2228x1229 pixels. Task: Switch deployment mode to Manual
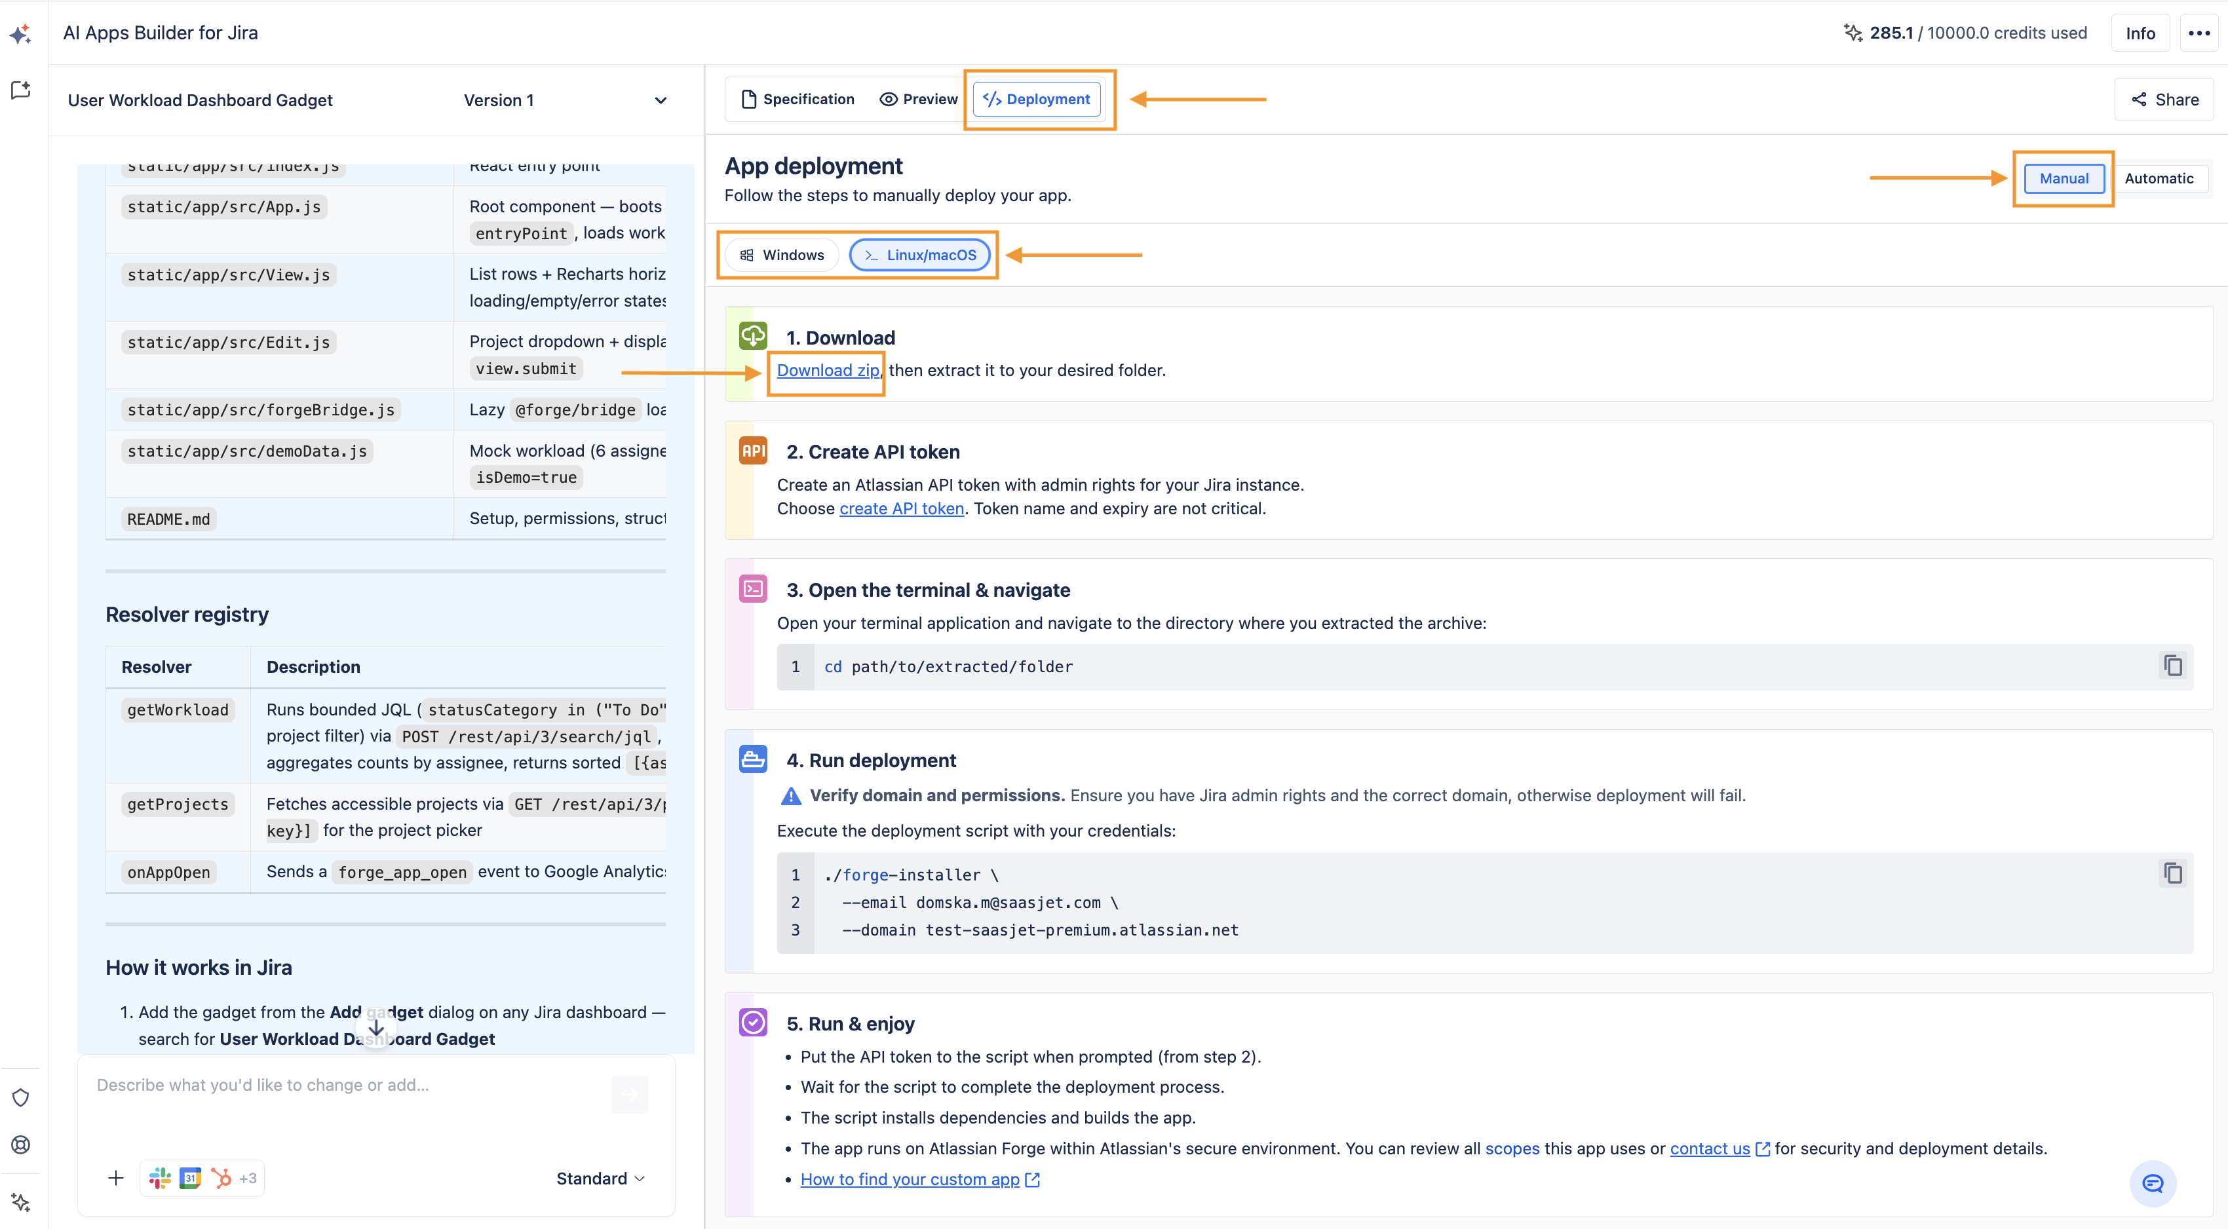coord(2064,178)
